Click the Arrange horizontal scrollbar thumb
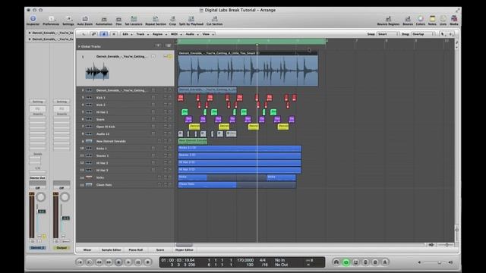 pyautogui.click(x=184, y=245)
